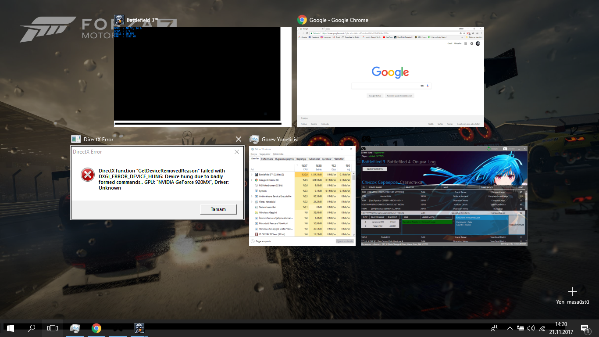The width and height of the screenshot is (599, 337).
Task: Select the ZLOFENIX ZClient process row
Action: [x=301, y=234]
